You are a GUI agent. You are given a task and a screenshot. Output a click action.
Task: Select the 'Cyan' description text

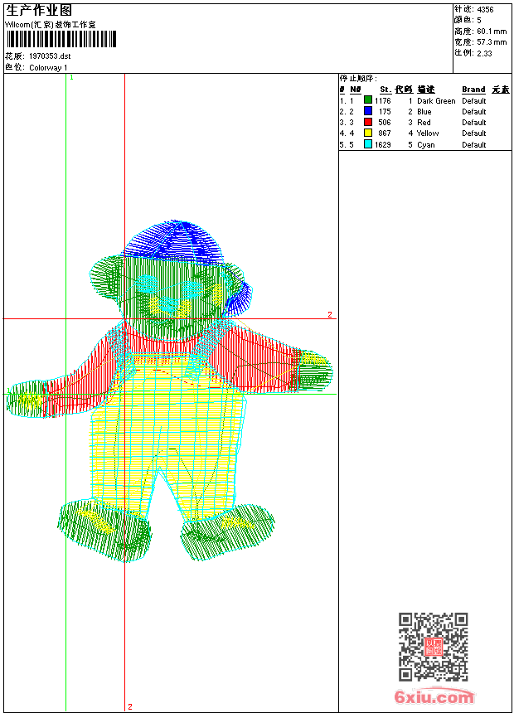426,144
